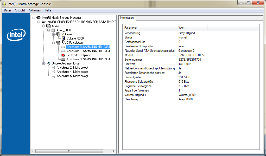
Task: Select Anschluss 2: Nicht belegt
Action: click(x=72, y=68)
